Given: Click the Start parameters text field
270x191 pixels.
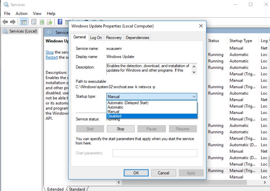Looking at the screenshot, I should click(x=155, y=153).
